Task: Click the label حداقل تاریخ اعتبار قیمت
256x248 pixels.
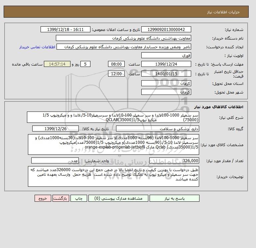Action: click(x=229, y=74)
